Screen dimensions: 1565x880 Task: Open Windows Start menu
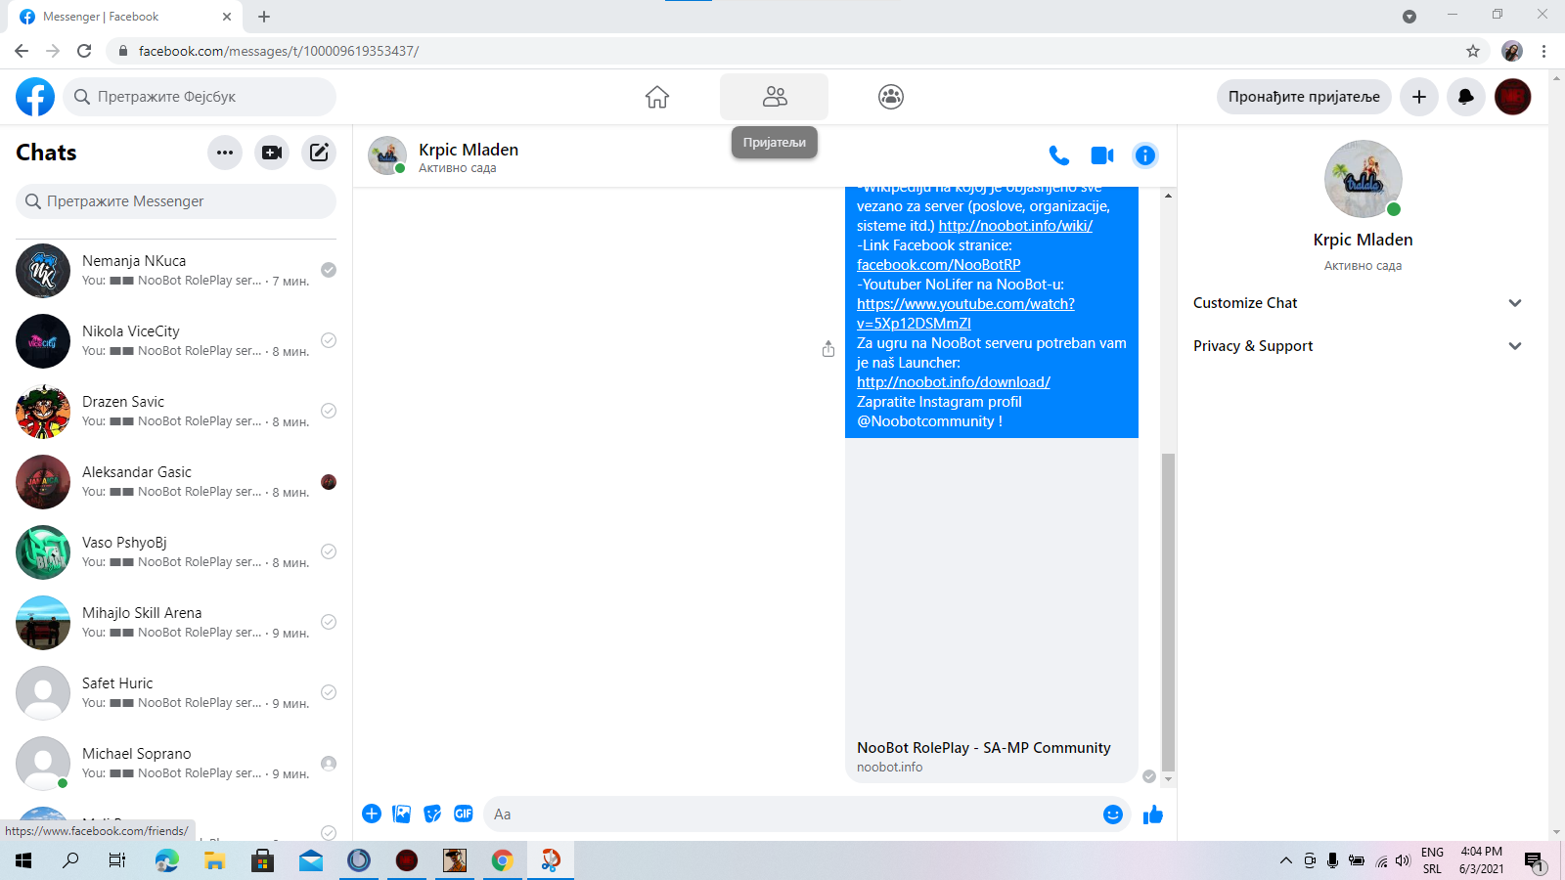coord(23,860)
